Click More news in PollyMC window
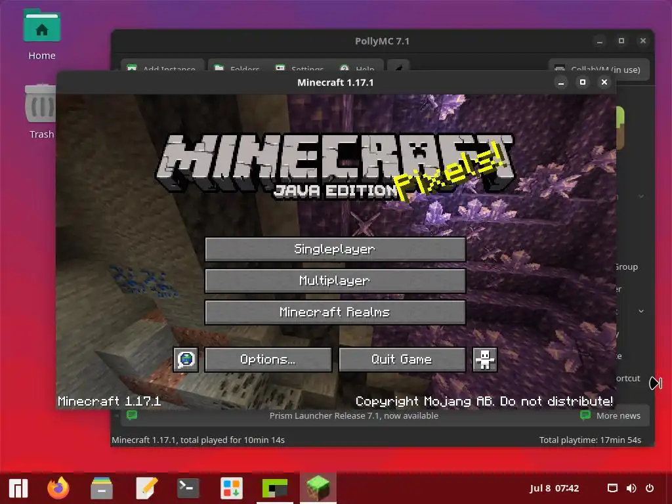 click(x=618, y=415)
